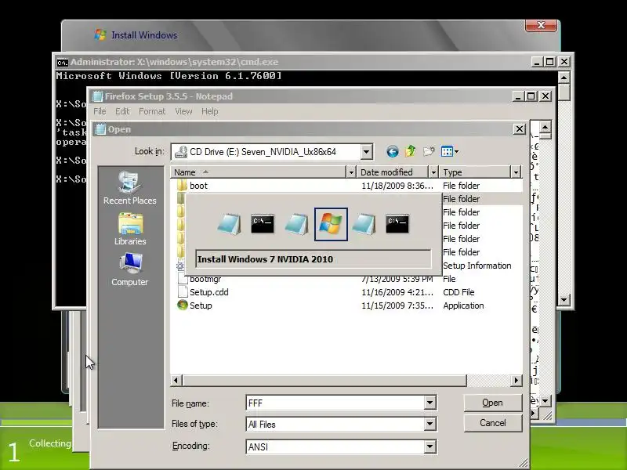Click the File name input field
This screenshot has width=627, height=470.
click(x=335, y=403)
